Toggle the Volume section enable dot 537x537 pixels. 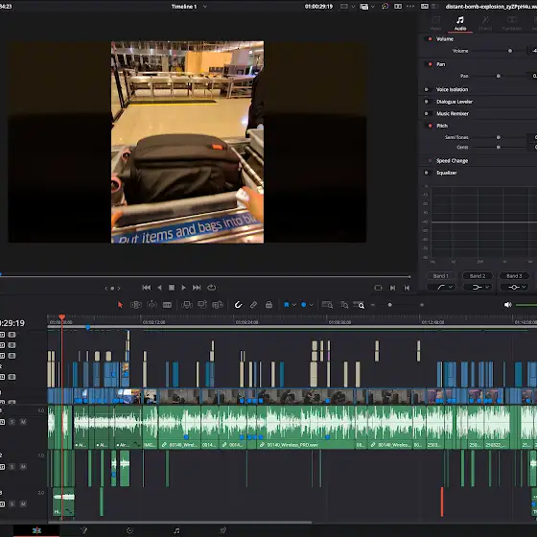point(430,39)
